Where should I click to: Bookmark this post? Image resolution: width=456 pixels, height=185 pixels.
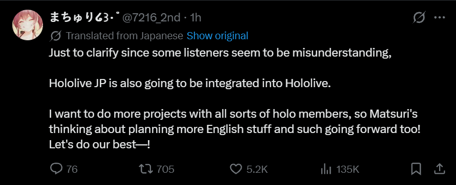(417, 169)
